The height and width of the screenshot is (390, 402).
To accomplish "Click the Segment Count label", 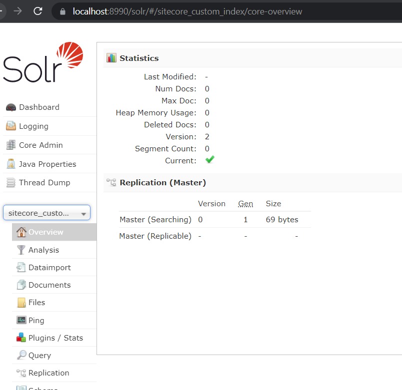I will click(x=165, y=148).
